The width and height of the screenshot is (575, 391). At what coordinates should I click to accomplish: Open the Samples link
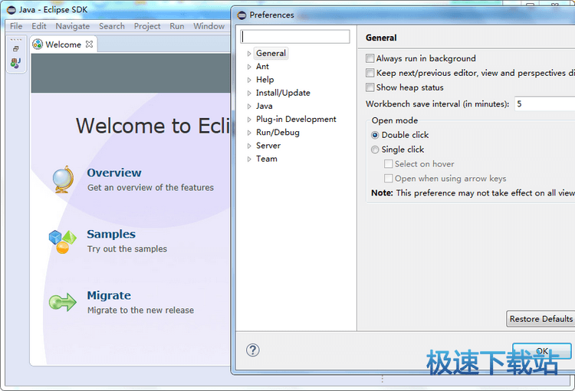111,234
